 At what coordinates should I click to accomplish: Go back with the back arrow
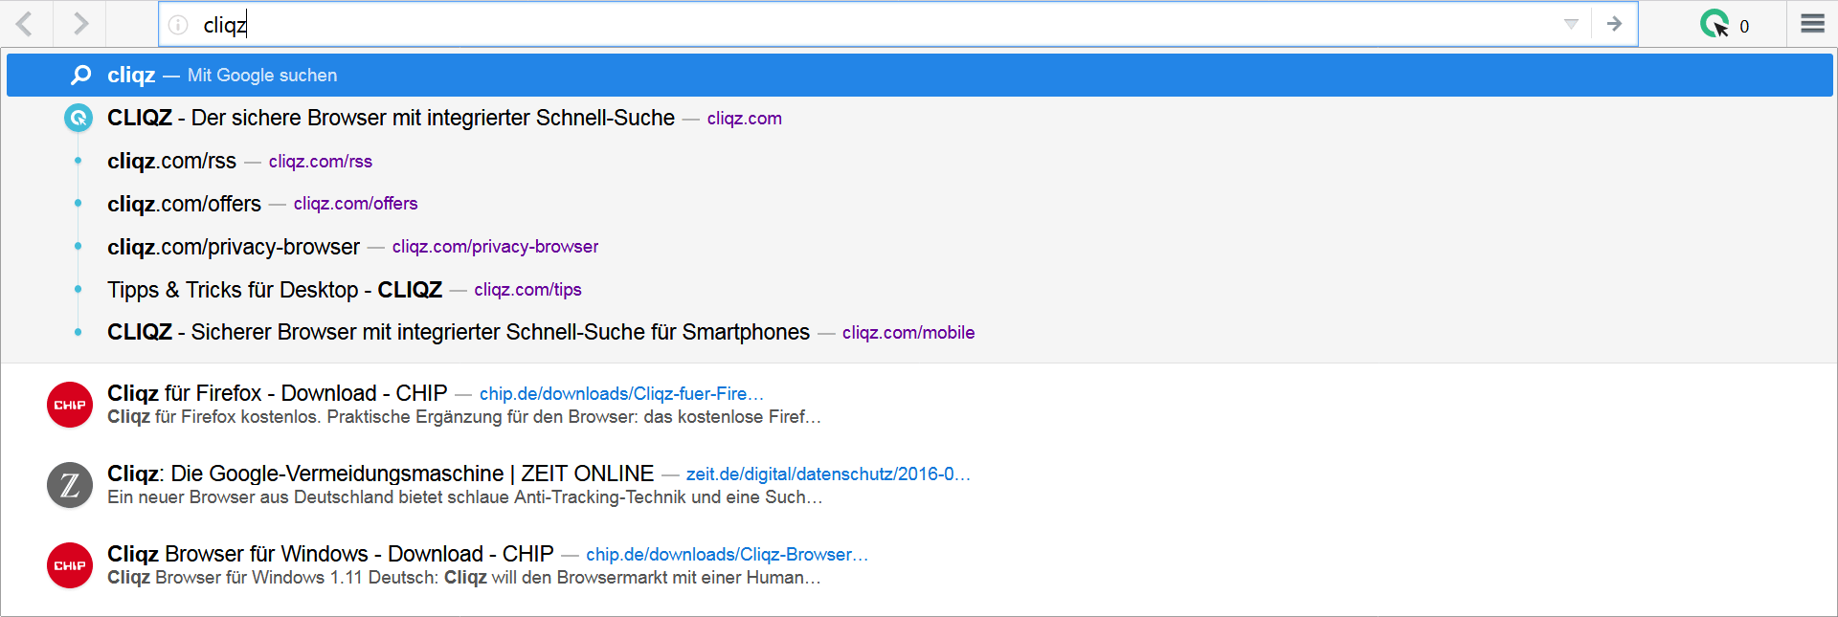point(25,24)
